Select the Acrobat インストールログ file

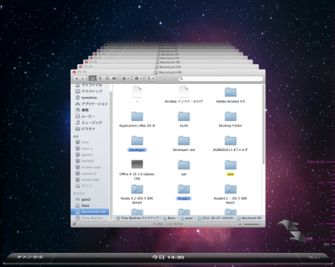[x=184, y=95]
